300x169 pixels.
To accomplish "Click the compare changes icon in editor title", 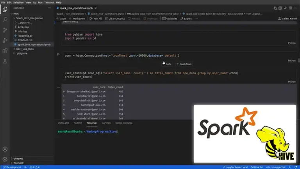I will tap(275, 8).
